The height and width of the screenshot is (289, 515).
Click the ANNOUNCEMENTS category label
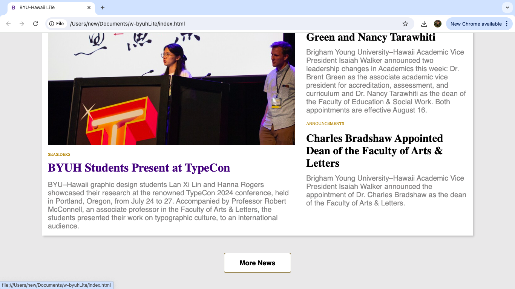tap(325, 123)
